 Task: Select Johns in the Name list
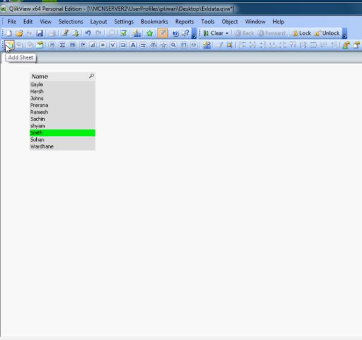click(62, 98)
